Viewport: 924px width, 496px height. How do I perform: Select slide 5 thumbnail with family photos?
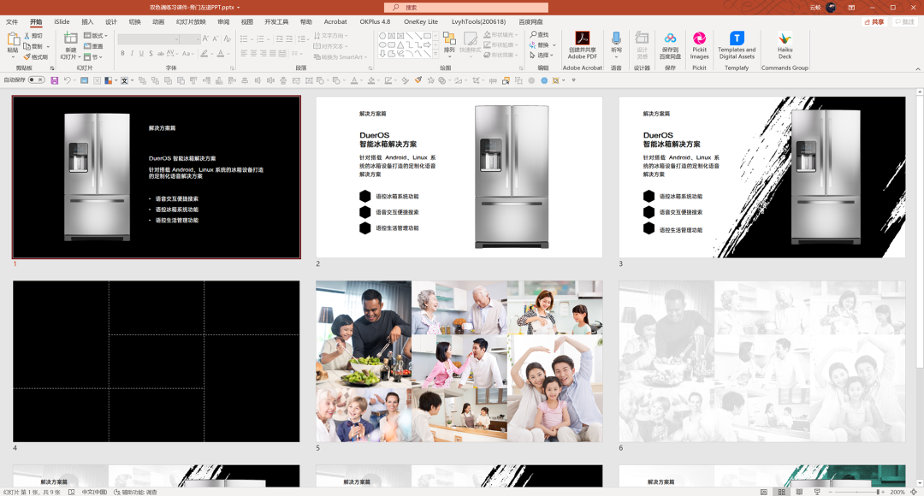pos(459,361)
